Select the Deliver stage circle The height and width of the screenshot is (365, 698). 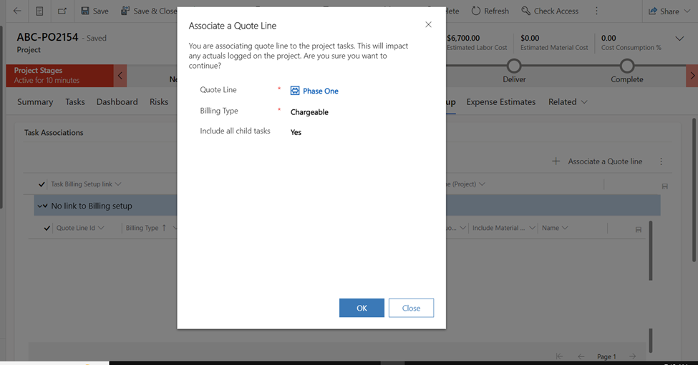(x=514, y=66)
